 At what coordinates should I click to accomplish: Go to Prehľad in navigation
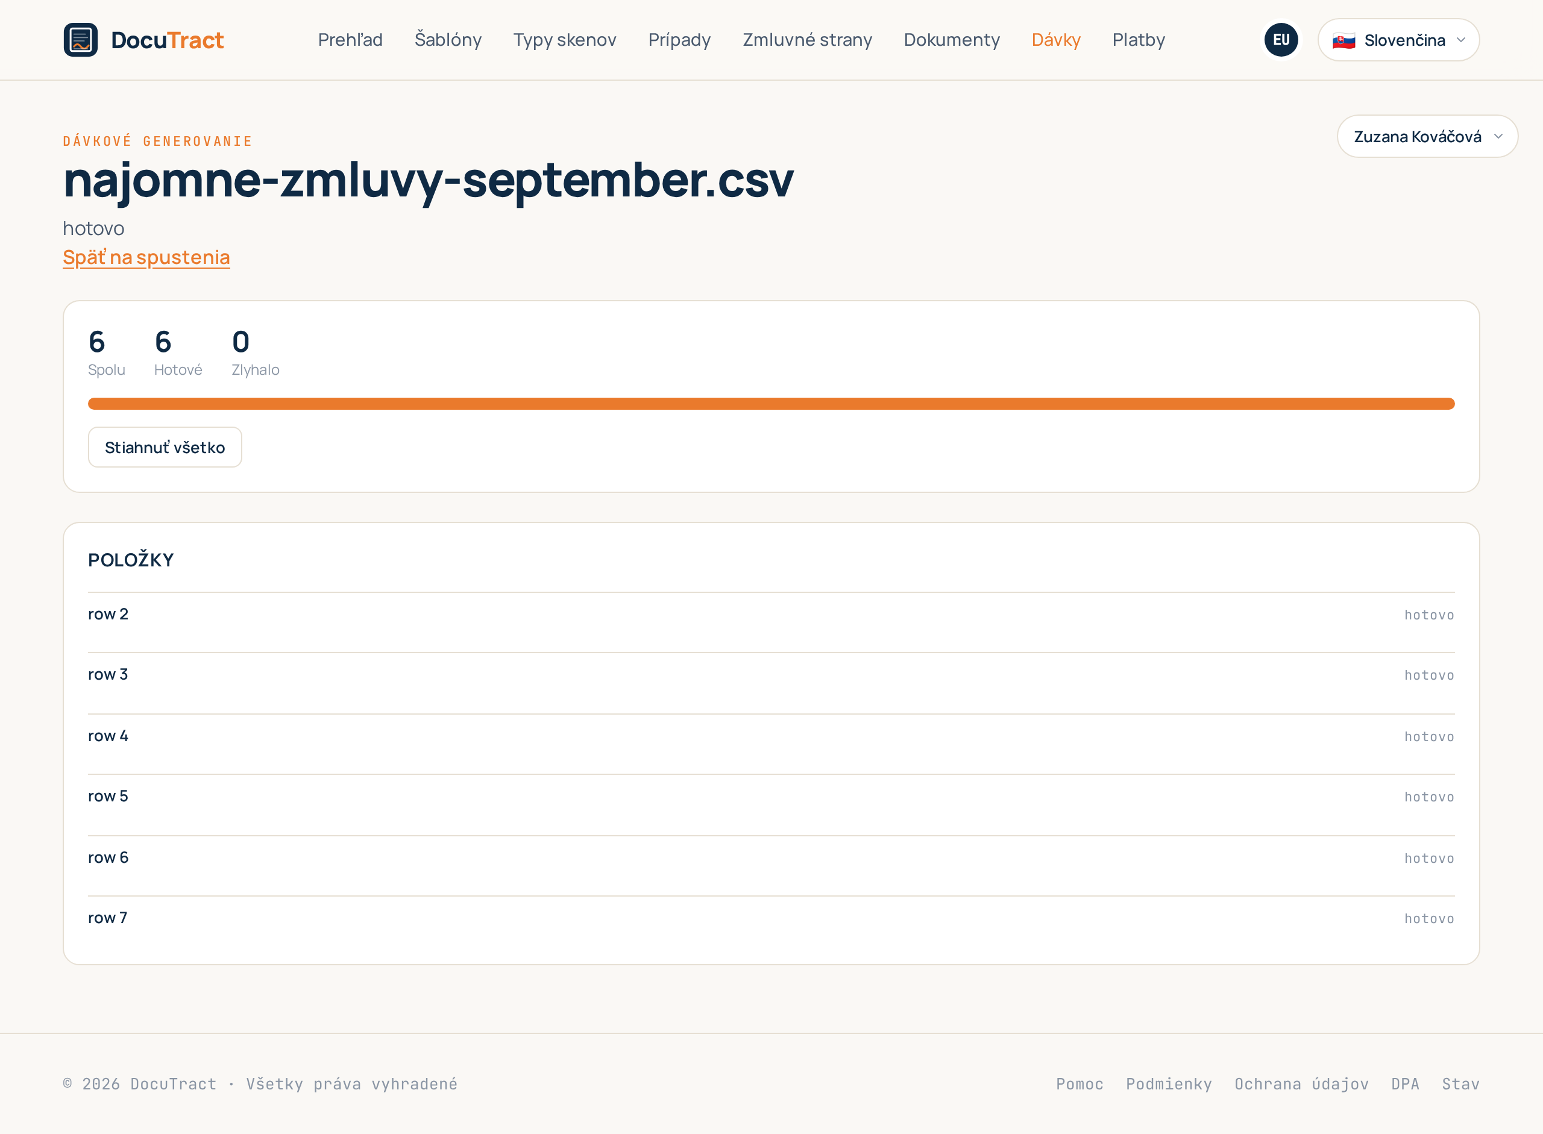(x=350, y=40)
